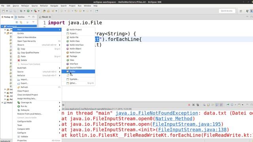Open the Coverage As submenu arrow

coord(60,103)
